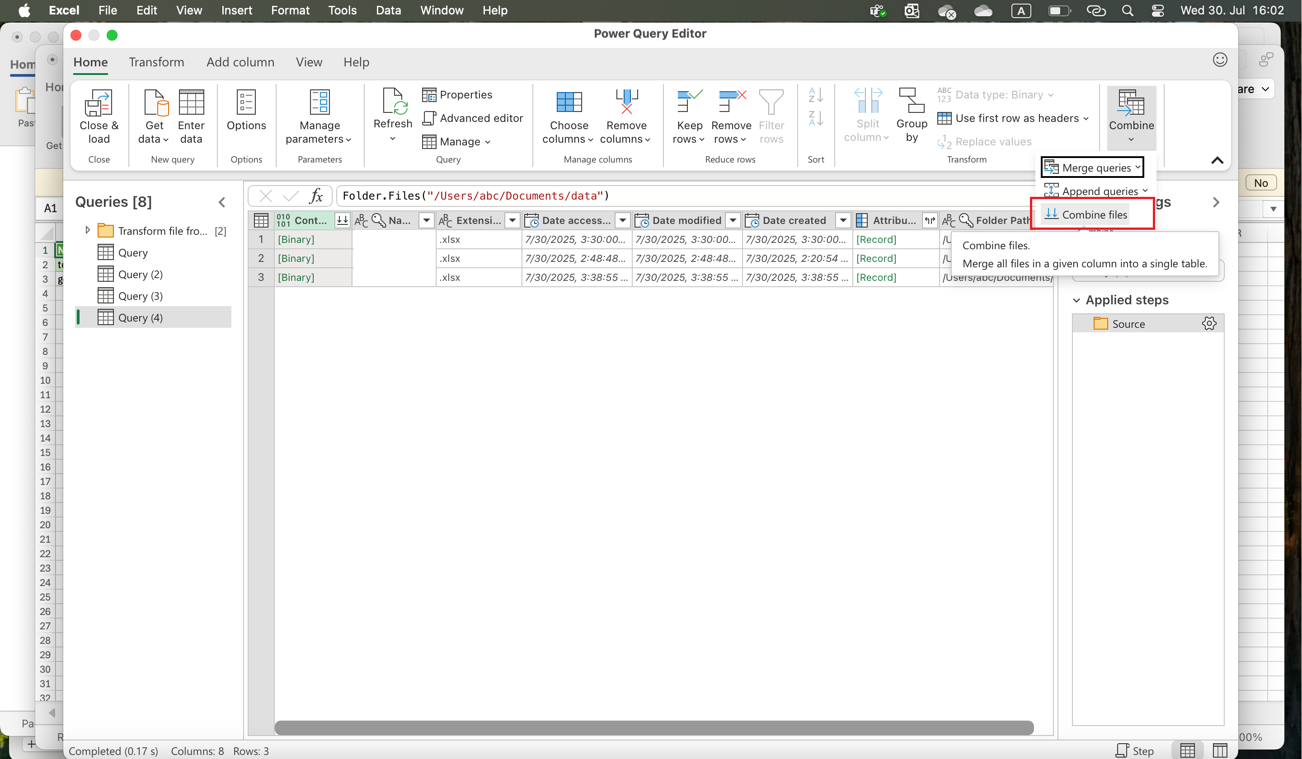Click the Combine button icon
1302x759 pixels.
coord(1130,102)
